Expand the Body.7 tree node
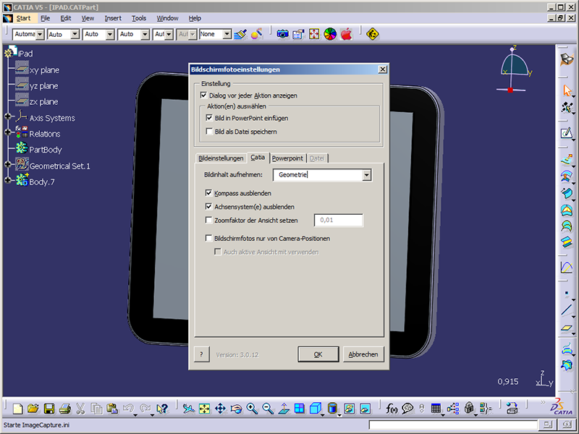This screenshot has height=434, width=579. [7, 180]
